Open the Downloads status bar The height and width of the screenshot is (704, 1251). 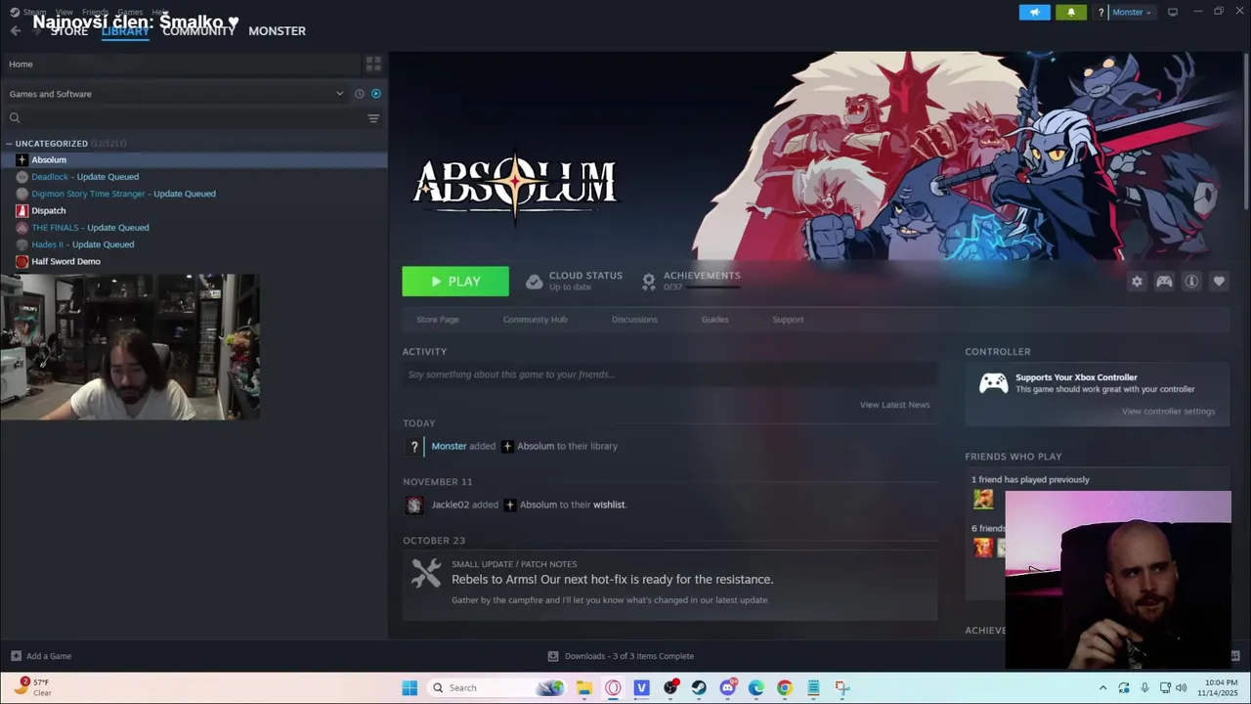point(621,656)
